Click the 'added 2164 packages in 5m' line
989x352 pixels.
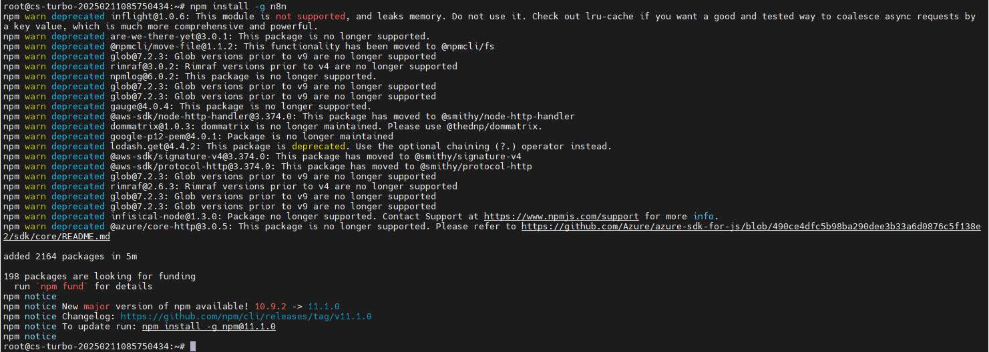coord(70,257)
